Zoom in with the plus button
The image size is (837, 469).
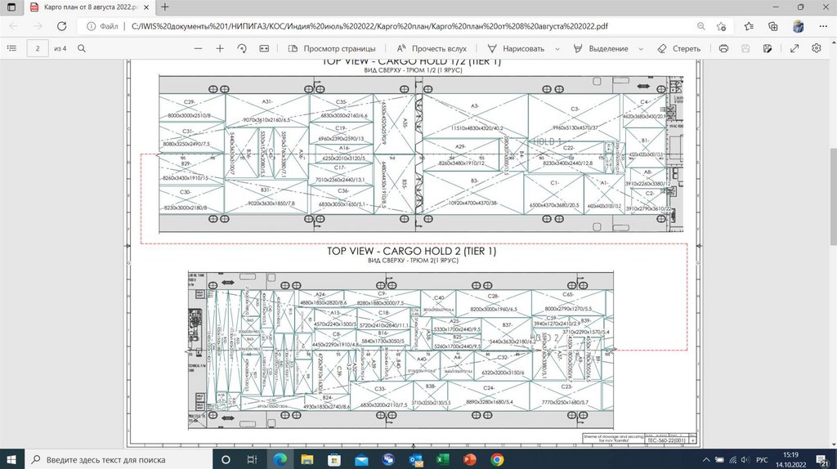point(220,48)
